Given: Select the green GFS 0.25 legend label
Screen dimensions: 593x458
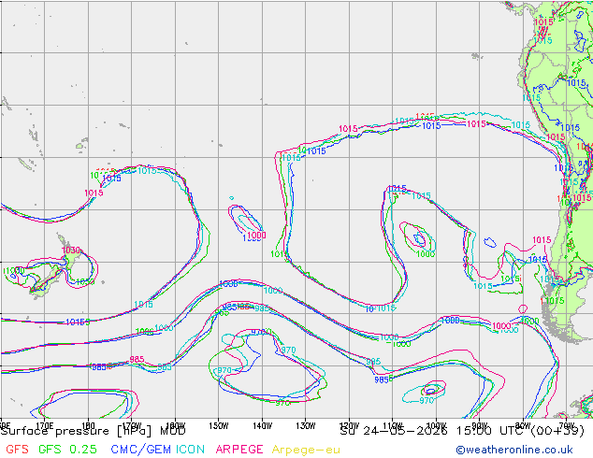Looking at the screenshot, I should (x=67, y=450).
